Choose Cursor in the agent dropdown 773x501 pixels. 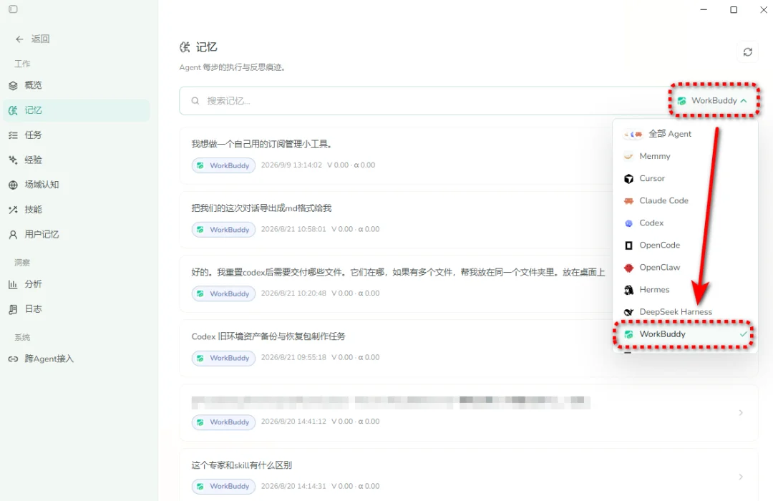coord(684,178)
